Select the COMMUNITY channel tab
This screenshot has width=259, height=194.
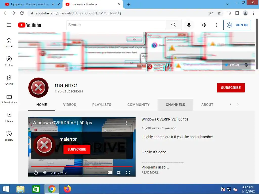(x=138, y=105)
